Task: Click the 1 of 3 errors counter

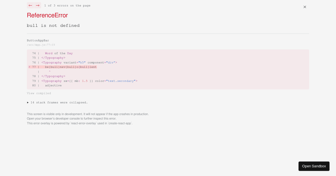Action: (x=67, y=5)
